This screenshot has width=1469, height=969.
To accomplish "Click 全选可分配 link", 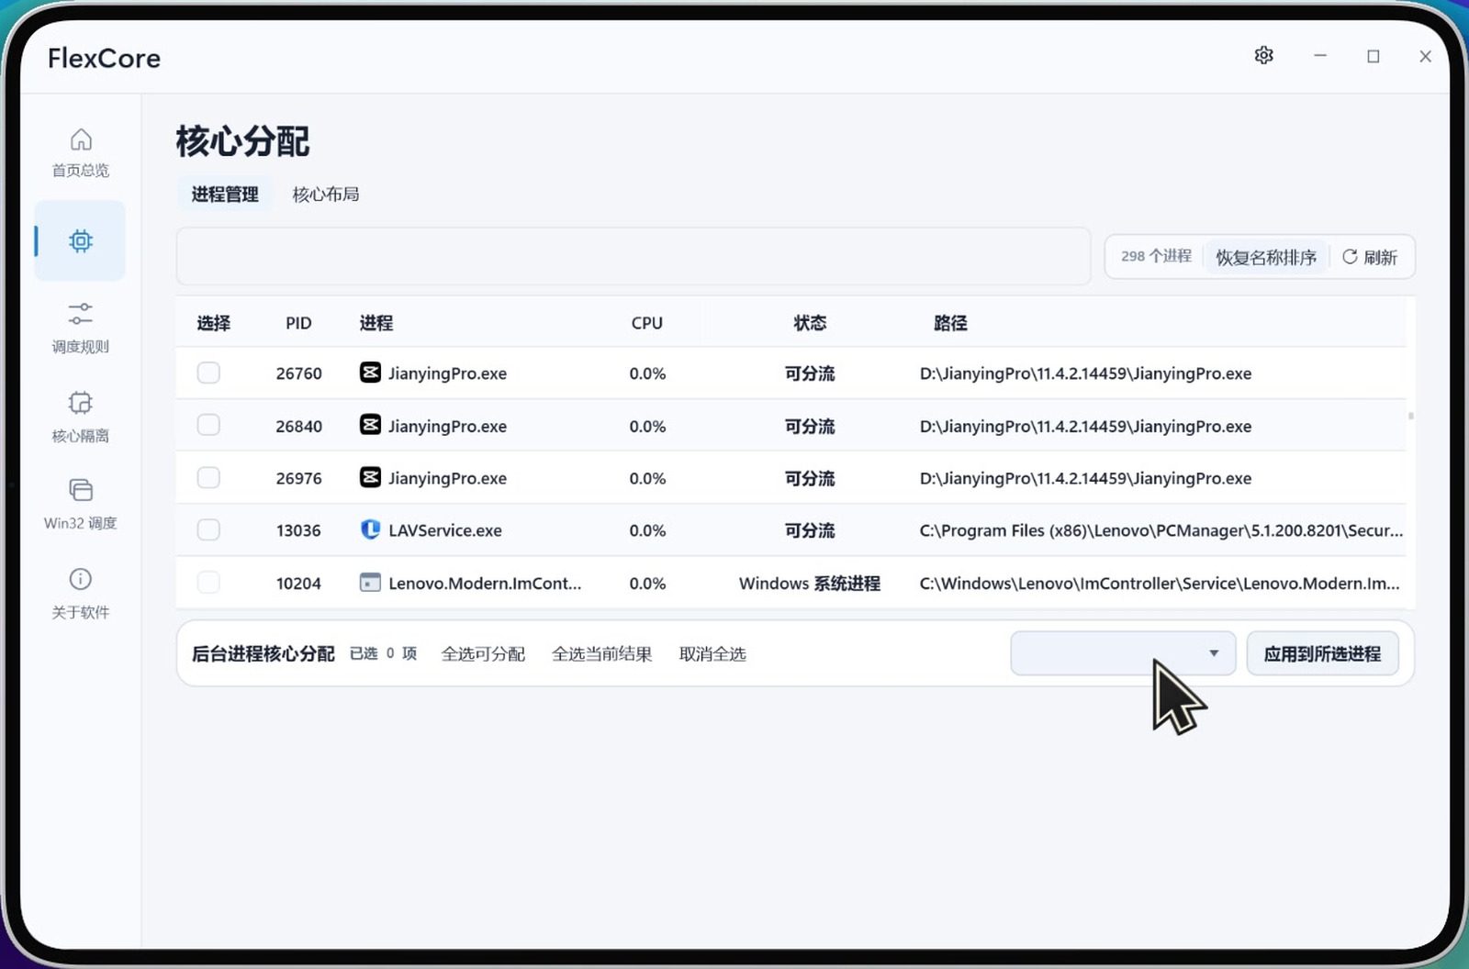I will coord(483,654).
